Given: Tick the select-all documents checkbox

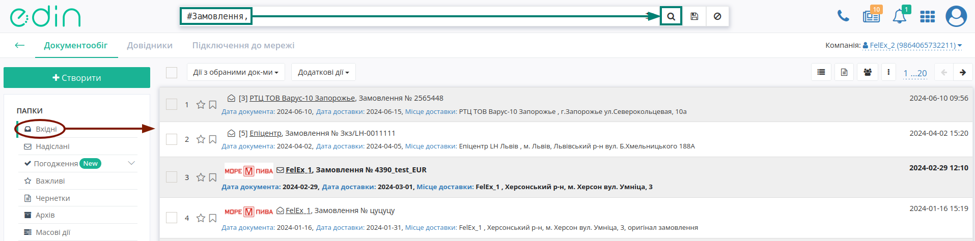Looking at the screenshot, I should pyautogui.click(x=172, y=73).
